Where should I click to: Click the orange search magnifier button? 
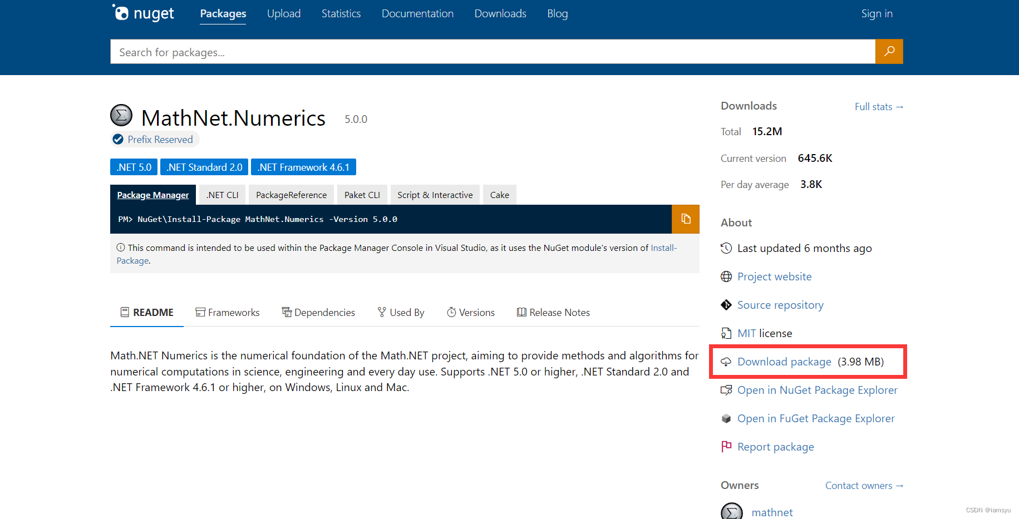click(x=889, y=51)
